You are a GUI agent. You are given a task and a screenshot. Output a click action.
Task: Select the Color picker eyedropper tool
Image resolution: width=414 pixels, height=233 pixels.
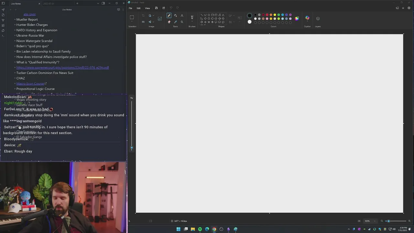(x=175, y=22)
